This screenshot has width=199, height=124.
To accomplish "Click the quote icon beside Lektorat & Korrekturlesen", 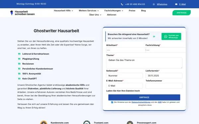I will (19, 54).
